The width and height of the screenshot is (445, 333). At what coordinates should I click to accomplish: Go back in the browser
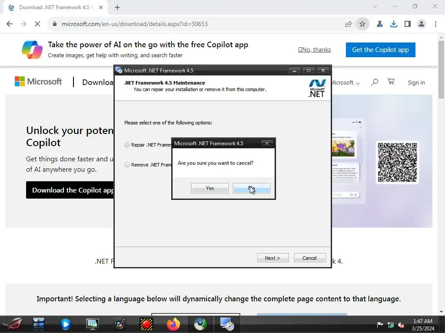(x=10, y=24)
